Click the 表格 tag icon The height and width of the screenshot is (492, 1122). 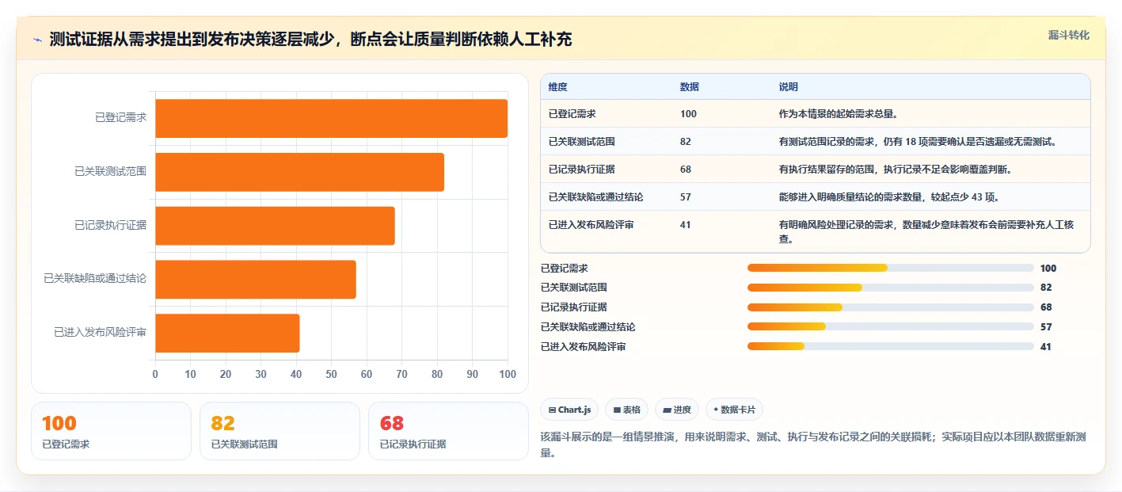[617, 410]
